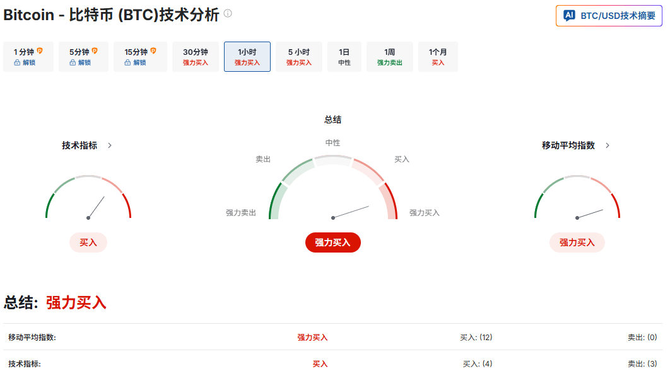Click the 中性 gauge label
This screenshot has width=670, height=376.
click(x=333, y=142)
